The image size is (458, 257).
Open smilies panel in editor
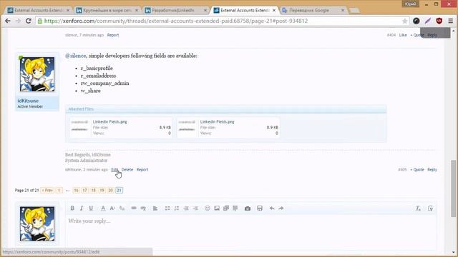[208, 208]
